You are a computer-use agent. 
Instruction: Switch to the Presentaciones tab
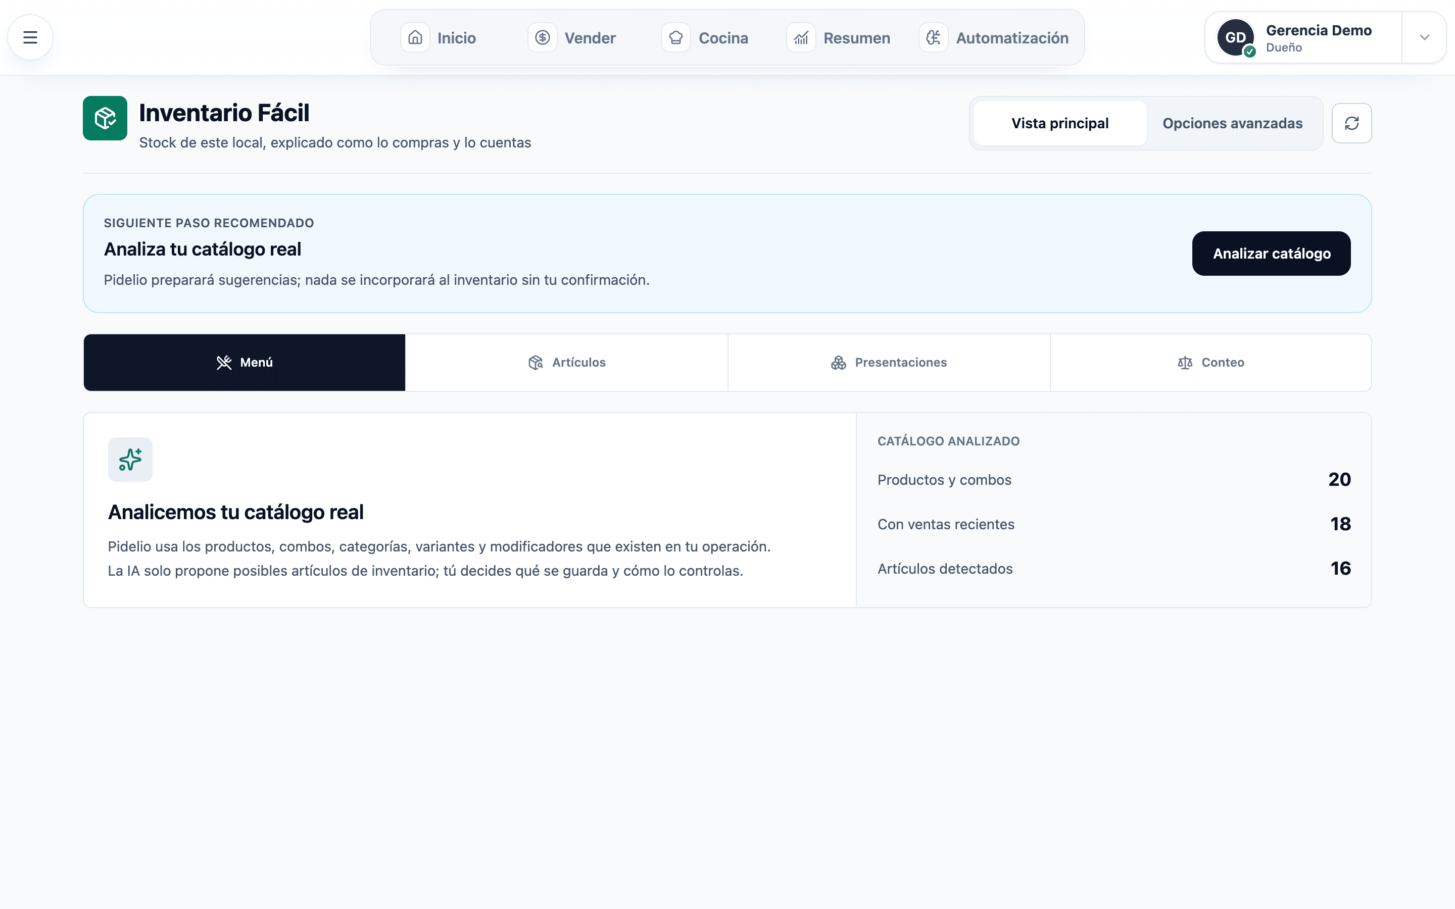pyautogui.click(x=889, y=363)
